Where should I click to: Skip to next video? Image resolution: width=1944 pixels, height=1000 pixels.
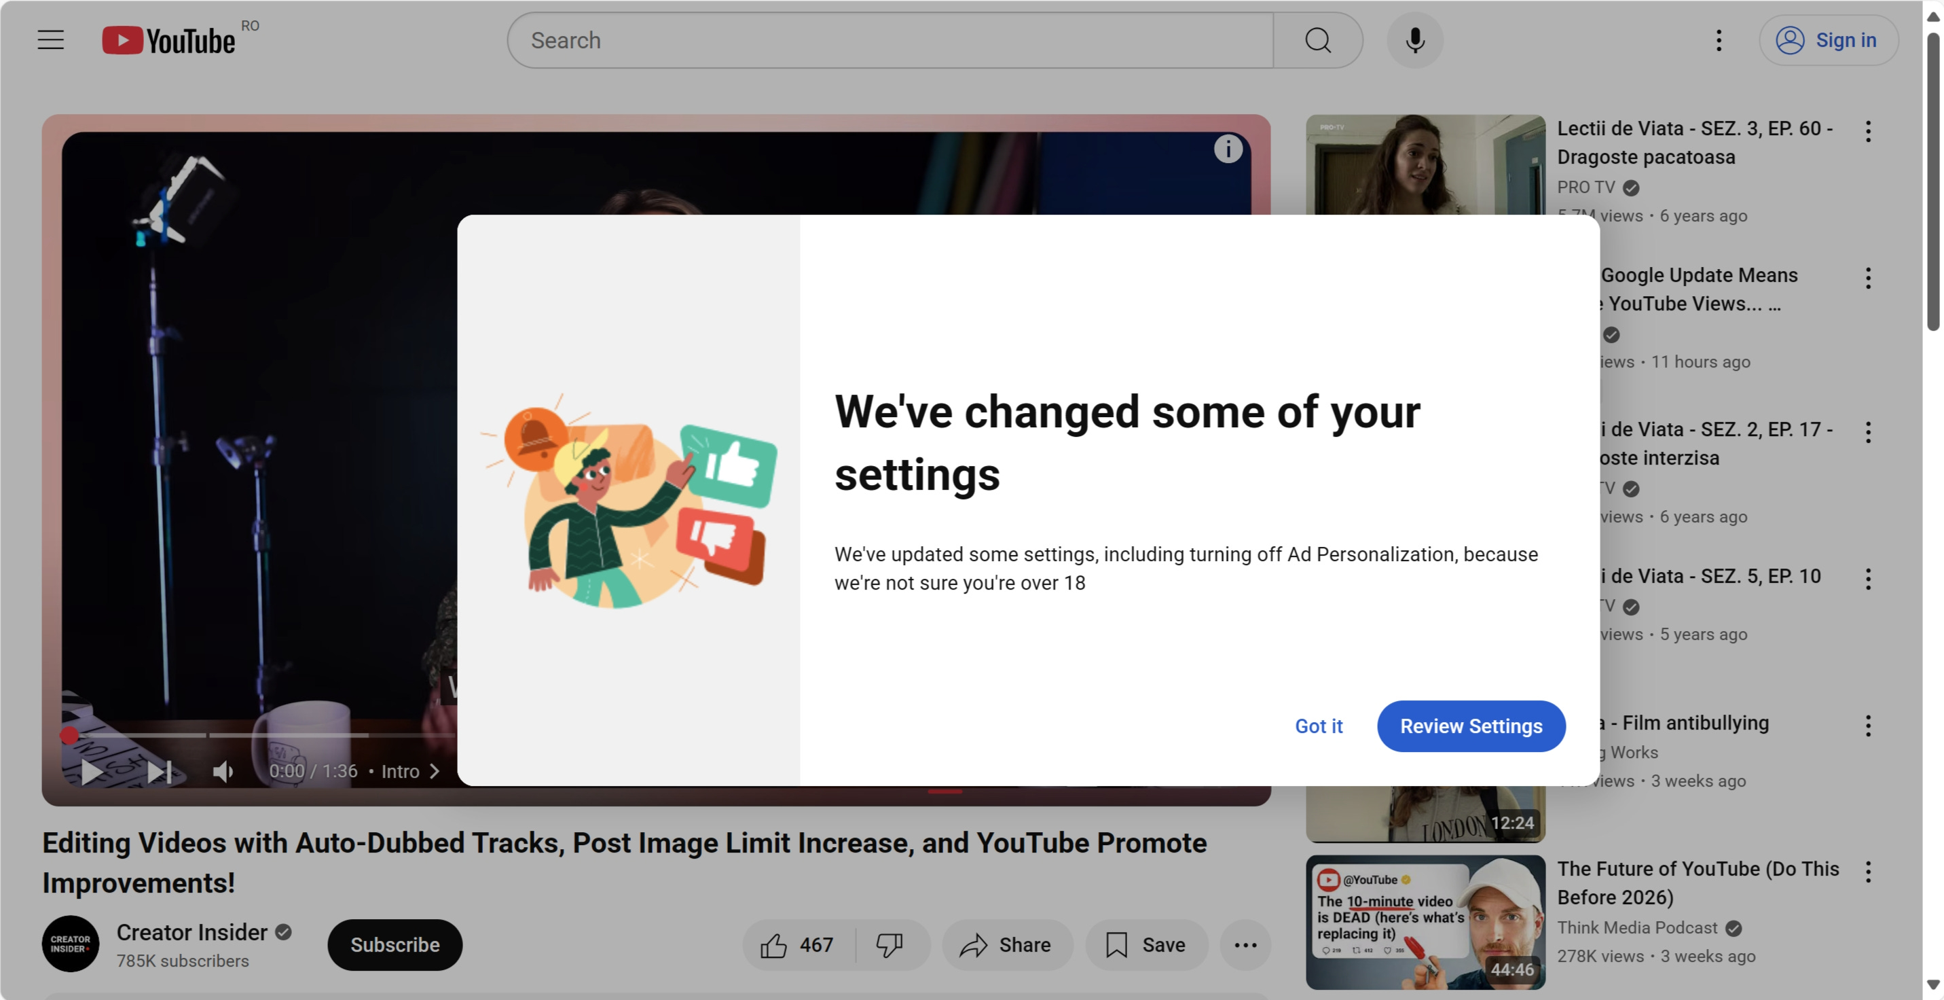pyautogui.click(x=160, y=772)
